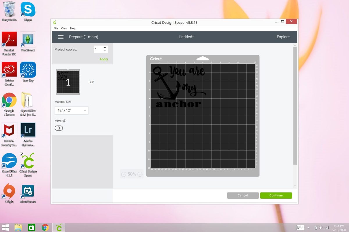Open Adobe Lightroom desktop shortcut

click(x=28, y=130)
